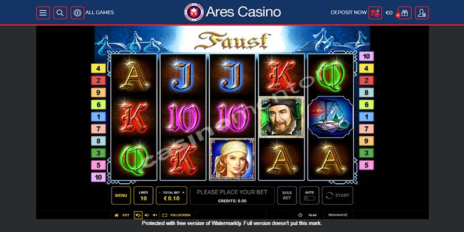Enter fullscreen via the Fullscreen icon
This screenshot has width=464, height=232.
[165, 215]
